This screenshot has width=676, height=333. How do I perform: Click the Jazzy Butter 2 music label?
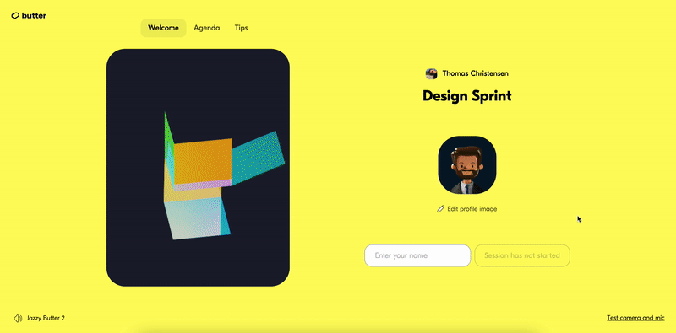click(46, 319)
